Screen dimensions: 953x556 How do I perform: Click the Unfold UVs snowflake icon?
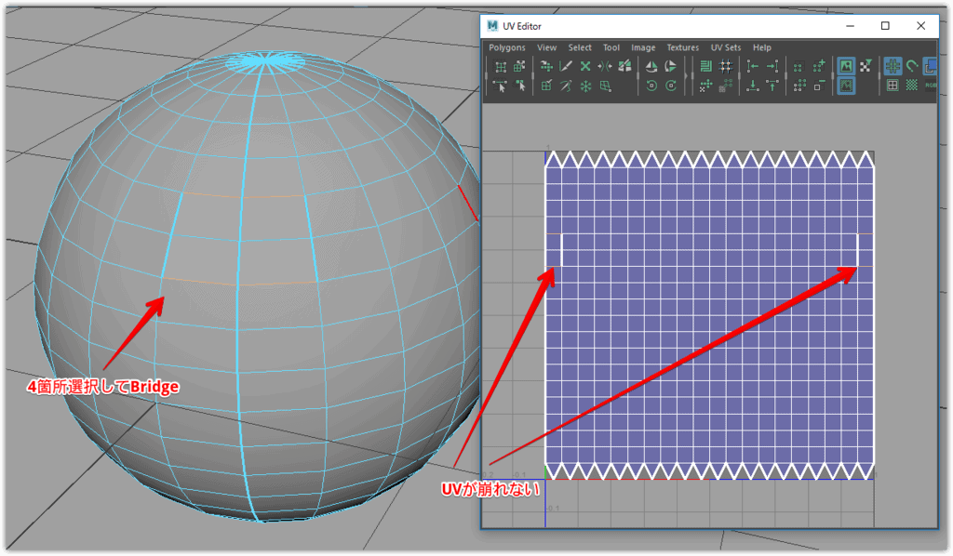(x=585, y=86)
